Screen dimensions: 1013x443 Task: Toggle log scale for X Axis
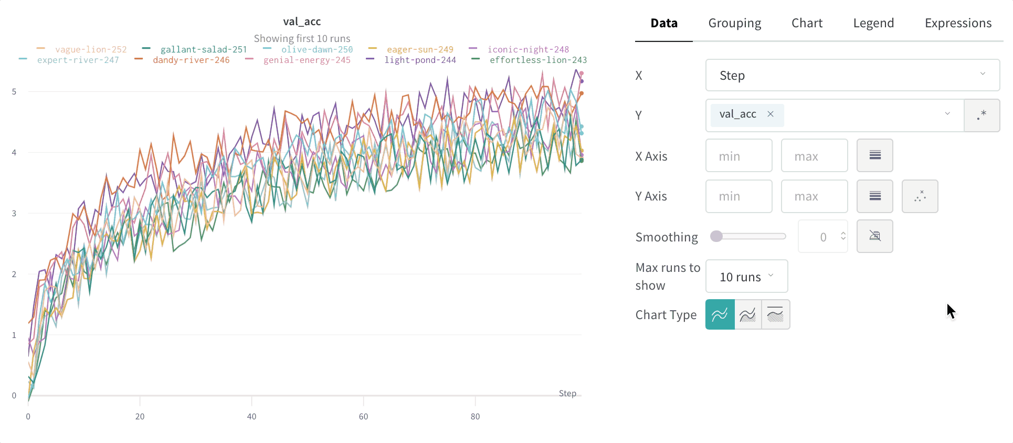874,155
